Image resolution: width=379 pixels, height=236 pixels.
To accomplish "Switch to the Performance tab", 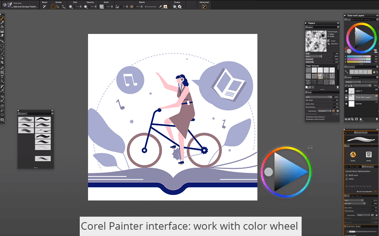I will (x=368, y=167).
